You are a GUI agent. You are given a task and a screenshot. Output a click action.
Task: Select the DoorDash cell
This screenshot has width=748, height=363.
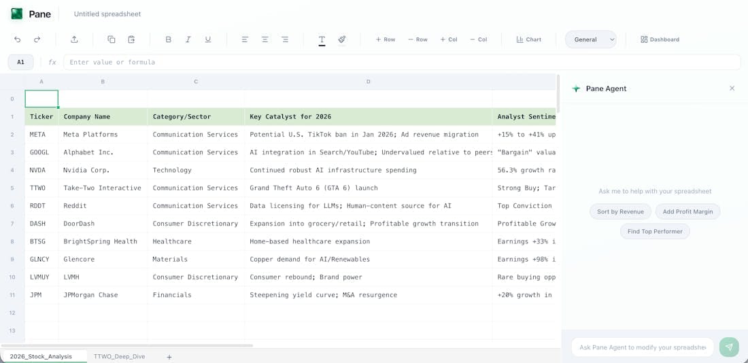103,224
